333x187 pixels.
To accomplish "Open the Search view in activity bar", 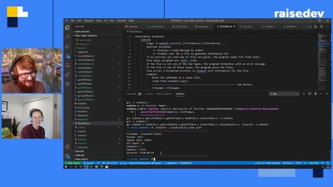I will pos(67,37).
